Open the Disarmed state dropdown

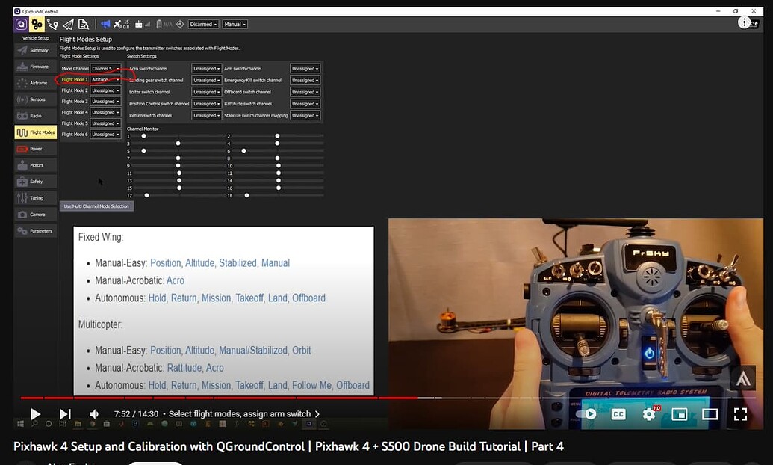203,25
